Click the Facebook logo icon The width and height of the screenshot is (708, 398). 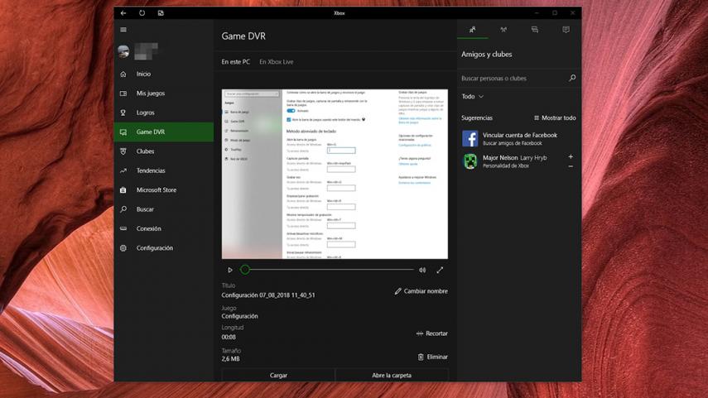coord(470,138)
